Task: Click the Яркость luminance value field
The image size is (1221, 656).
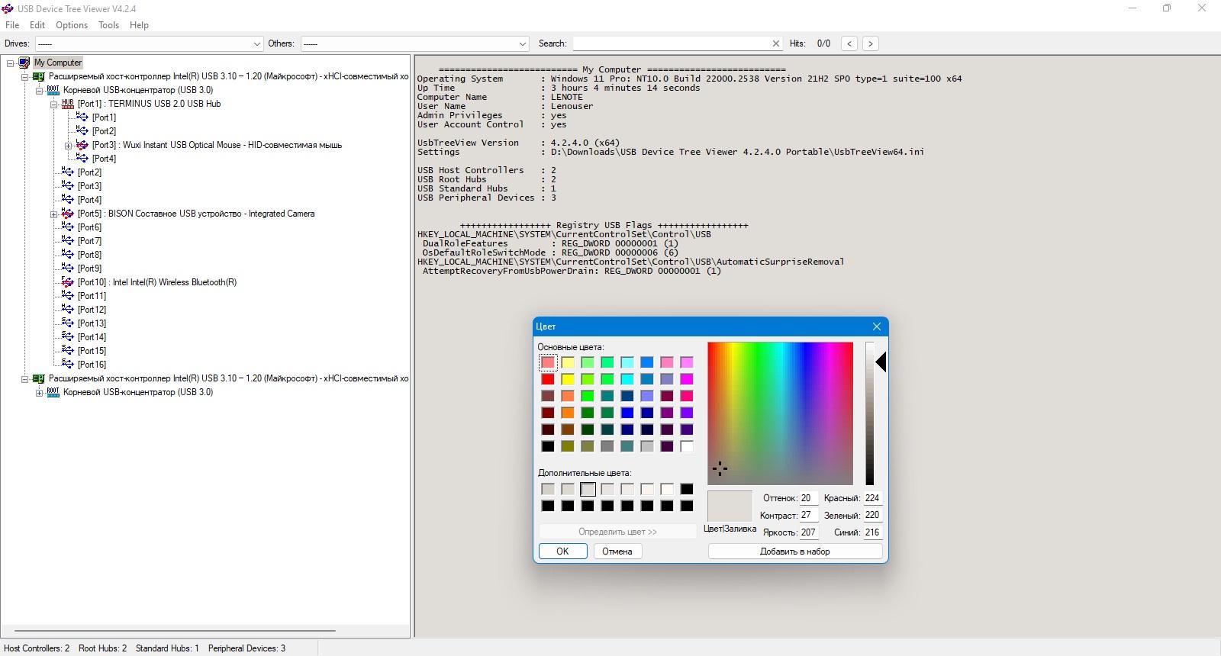Action: [809, 532]
